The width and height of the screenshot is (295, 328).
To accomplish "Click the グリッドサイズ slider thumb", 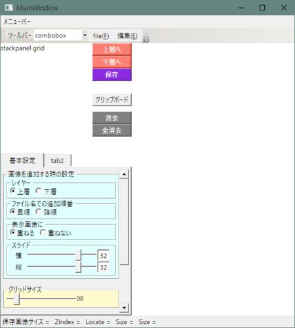I will pyautogui.click(x=17, y=299).
